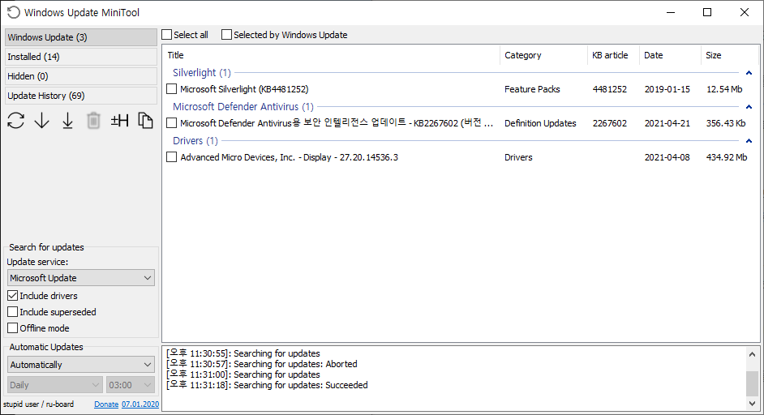Screen dimensions: 764x415
Task: Click the log scrollbar down arrow
Action: point(752,404)
